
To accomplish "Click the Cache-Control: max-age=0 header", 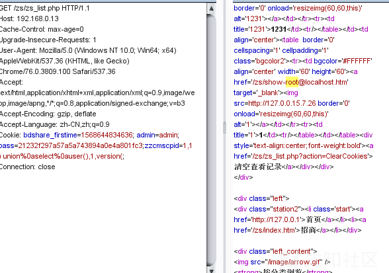I will coord(42,29).
